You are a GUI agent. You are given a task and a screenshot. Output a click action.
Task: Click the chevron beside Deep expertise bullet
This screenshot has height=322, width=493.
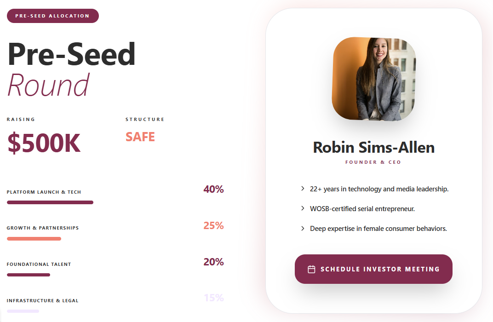point(303,228)
